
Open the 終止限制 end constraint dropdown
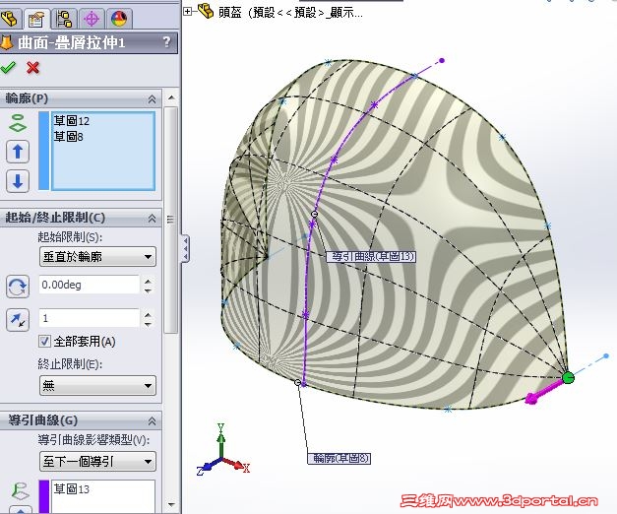97,385
